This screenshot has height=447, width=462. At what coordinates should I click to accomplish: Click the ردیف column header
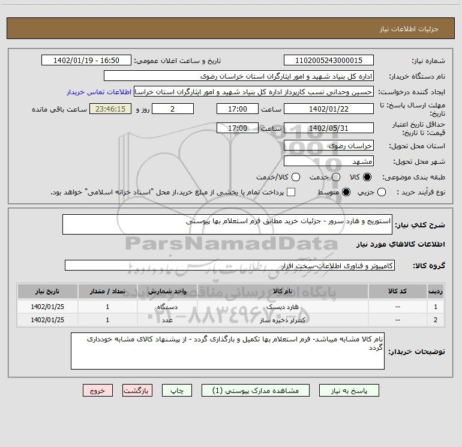[436, 291]
